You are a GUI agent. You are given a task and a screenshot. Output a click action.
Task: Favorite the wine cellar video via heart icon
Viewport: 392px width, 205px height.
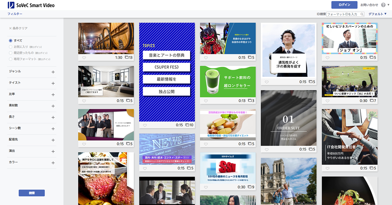[x=84, y=58]
